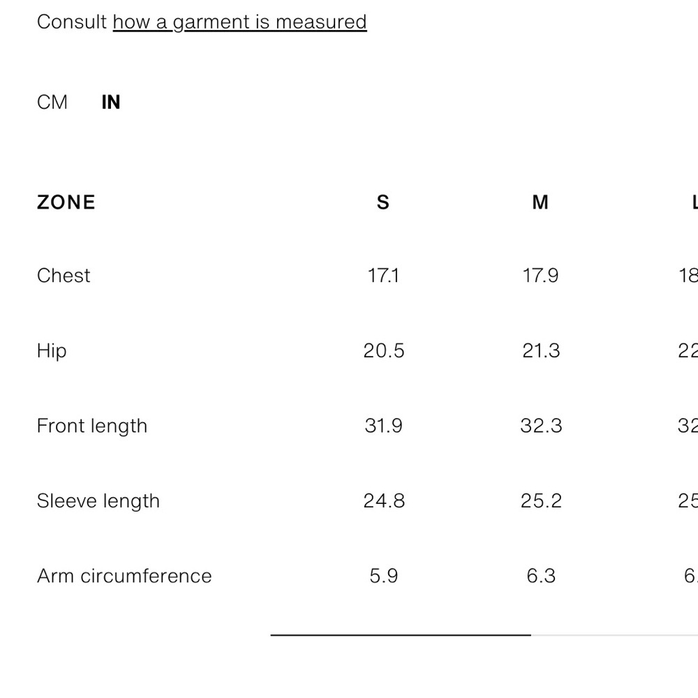Open the how a garment is measured link
The height and width of the screenshot is (698, 698).
pyautogui.click(x=239, y=22)
